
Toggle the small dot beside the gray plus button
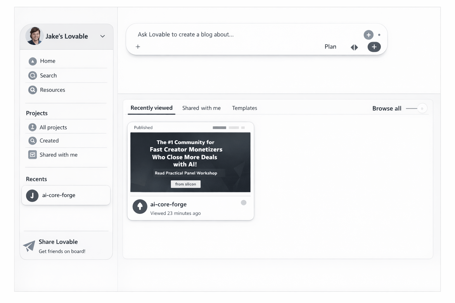pos(379,35)
